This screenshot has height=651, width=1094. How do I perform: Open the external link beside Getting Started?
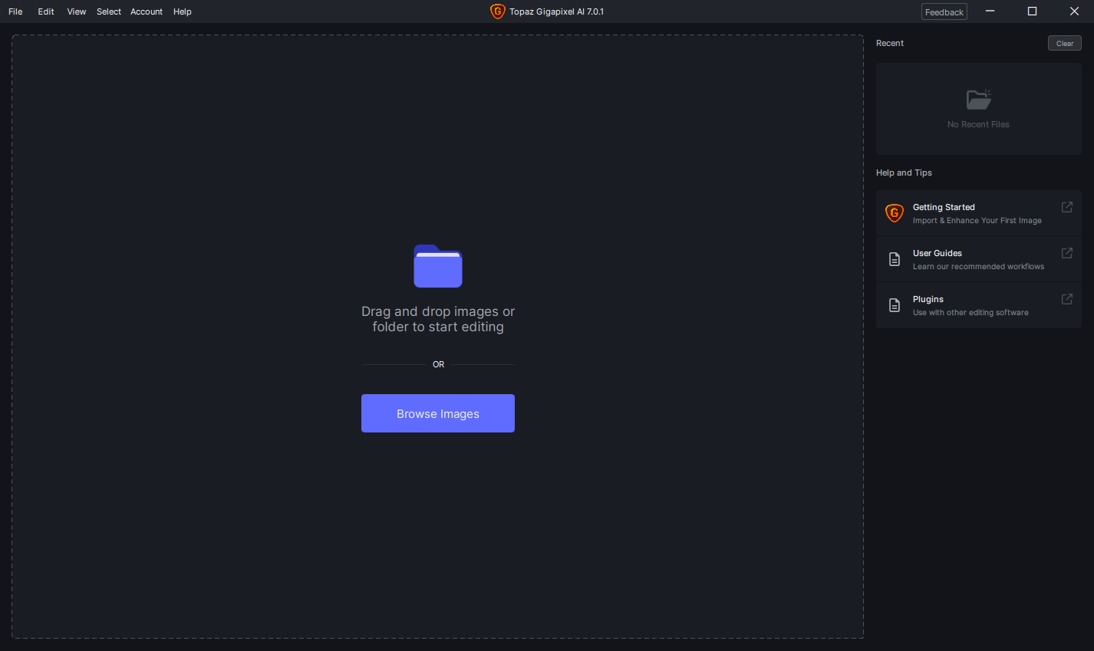pos(1066,207)
